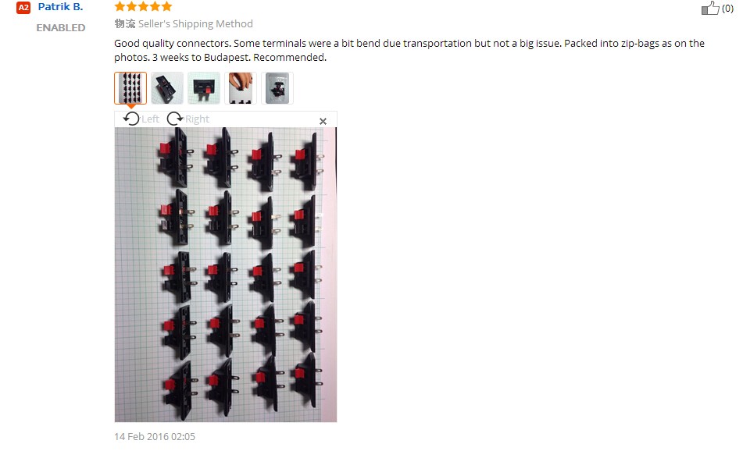View the third thumbnail with the red-button connector
This screenshot has width=743, height=451.
(x=204, y=88)
